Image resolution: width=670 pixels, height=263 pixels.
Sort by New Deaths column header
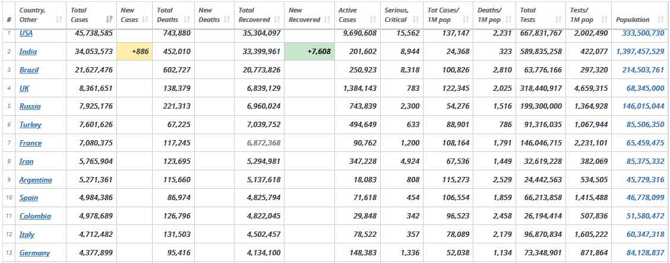click(x=214, y=15)
